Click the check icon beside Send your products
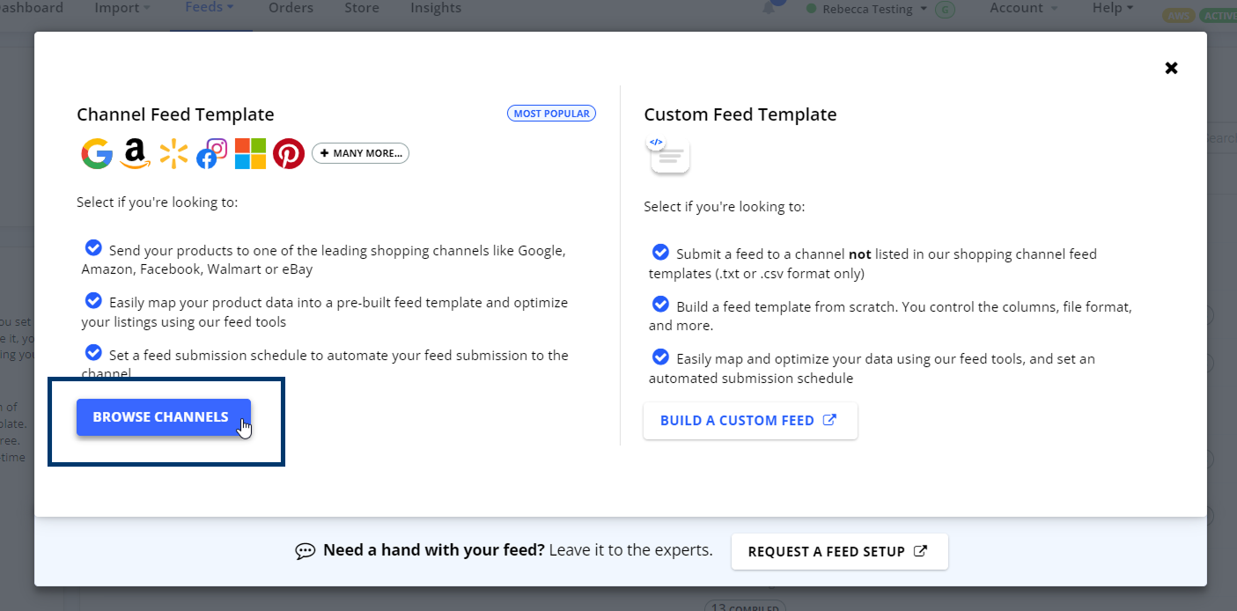The image size is (1237, 611). point(93,248)
